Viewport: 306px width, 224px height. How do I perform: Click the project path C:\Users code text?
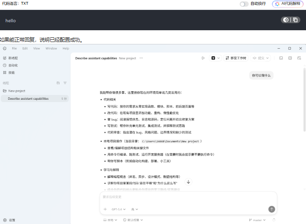point(171,141)
